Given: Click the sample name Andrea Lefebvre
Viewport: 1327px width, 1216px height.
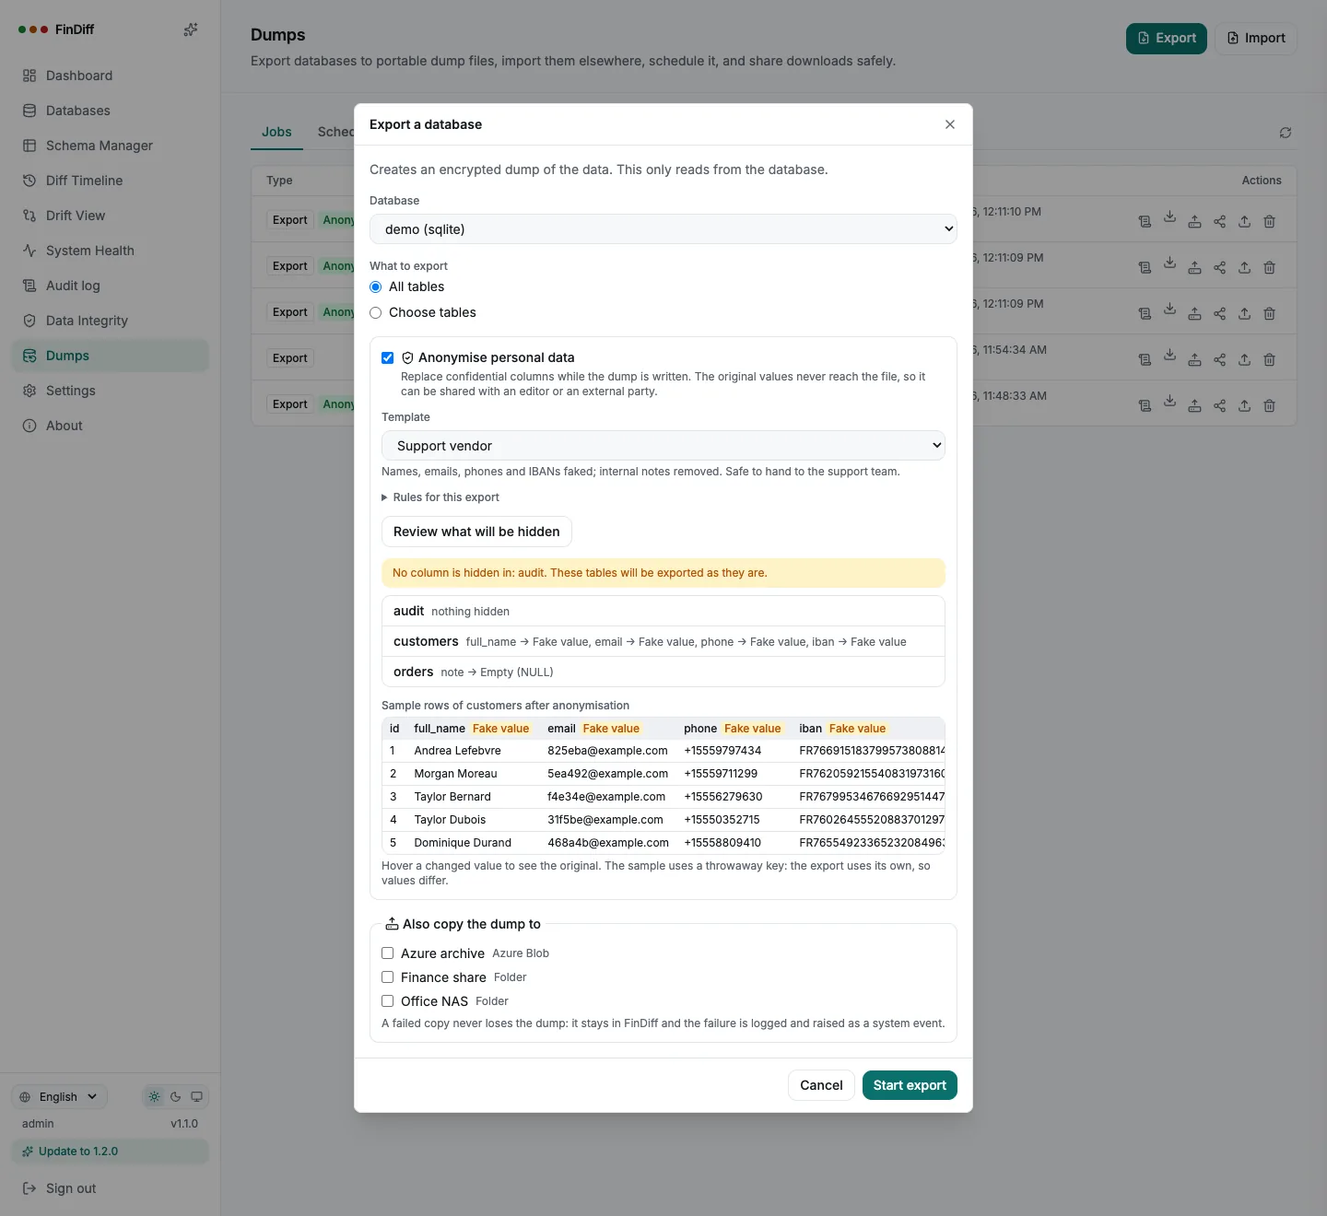Looking at the screenshot, I should [458, 751].
